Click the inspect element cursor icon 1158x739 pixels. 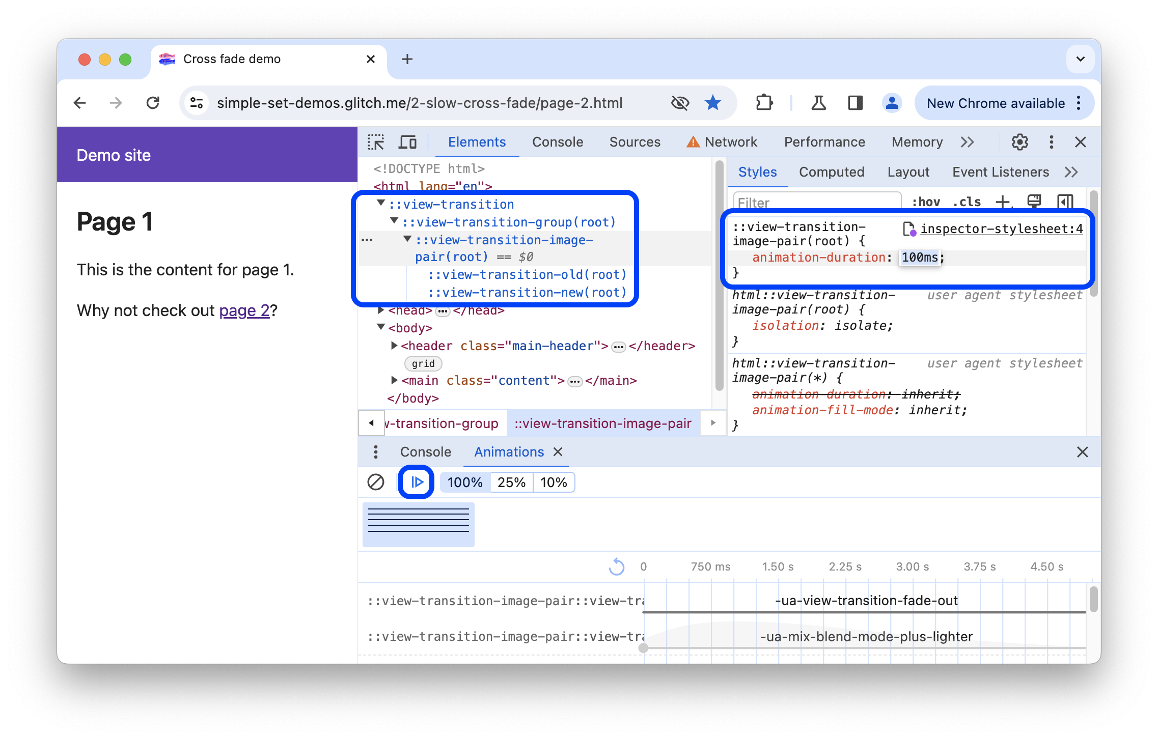(376, 141)
